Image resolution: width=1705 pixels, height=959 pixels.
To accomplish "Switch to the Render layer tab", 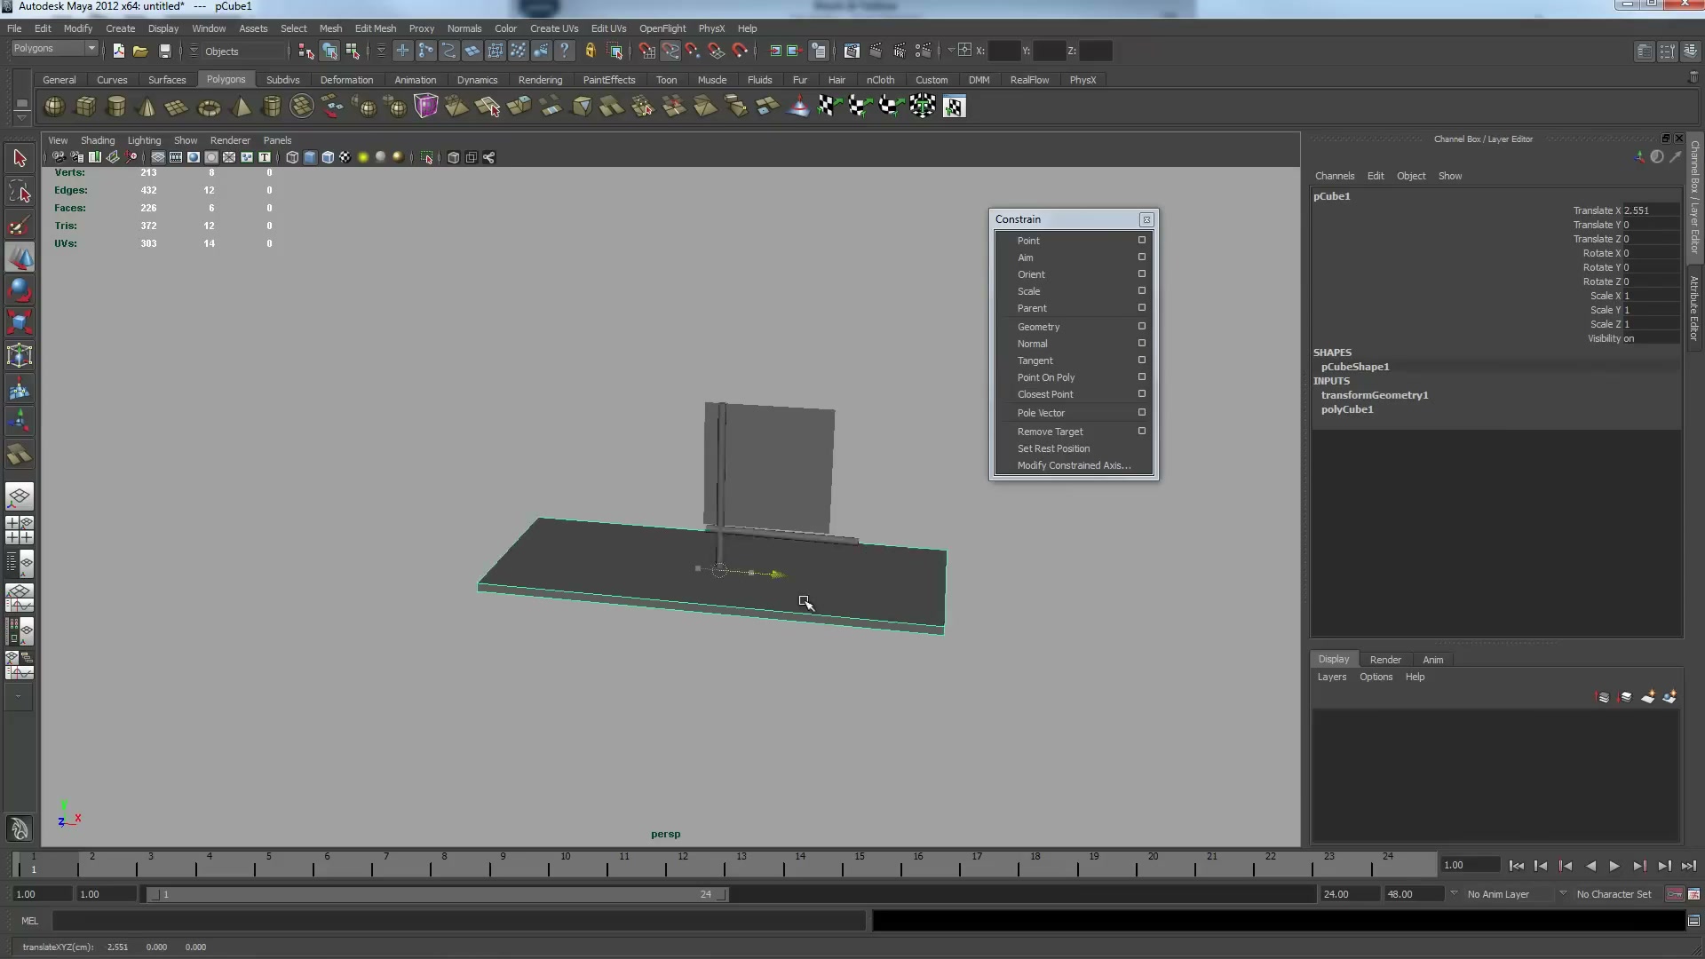I will tap(1385, 660).
